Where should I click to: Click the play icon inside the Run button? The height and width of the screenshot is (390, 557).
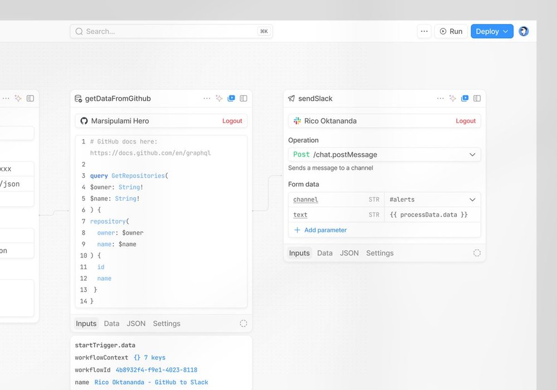[443, 31]
